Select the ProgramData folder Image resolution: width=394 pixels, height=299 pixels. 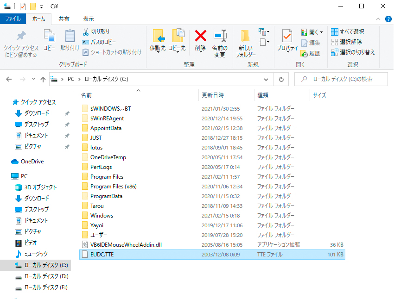pyautogui.click(x=106, y=196)
